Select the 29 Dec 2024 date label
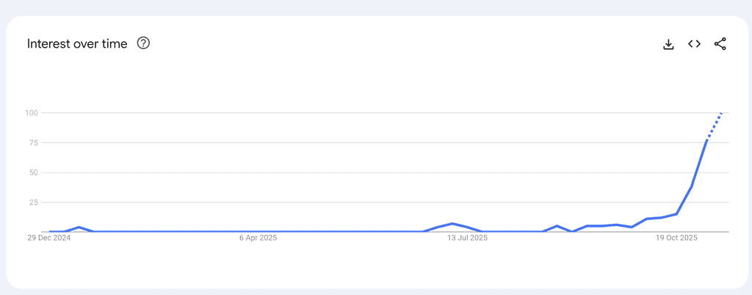 [x=48, y=238]
